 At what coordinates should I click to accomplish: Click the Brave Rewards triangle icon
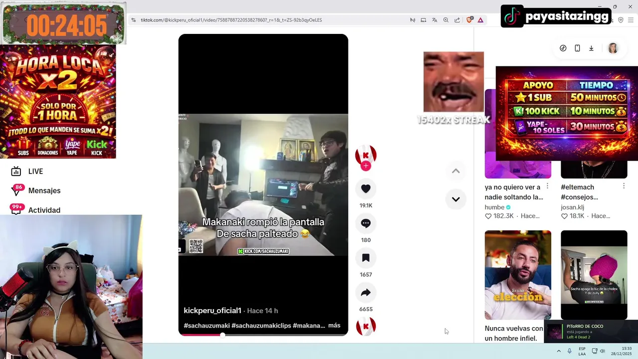click(x=480, y=20)
